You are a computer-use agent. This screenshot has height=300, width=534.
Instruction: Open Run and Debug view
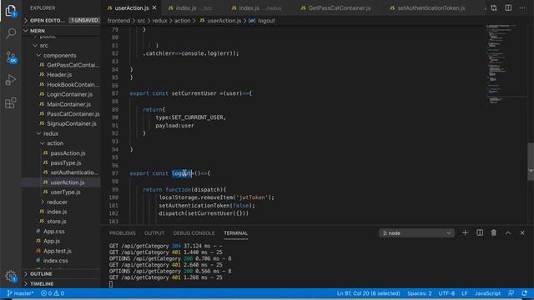click(11, 80)
